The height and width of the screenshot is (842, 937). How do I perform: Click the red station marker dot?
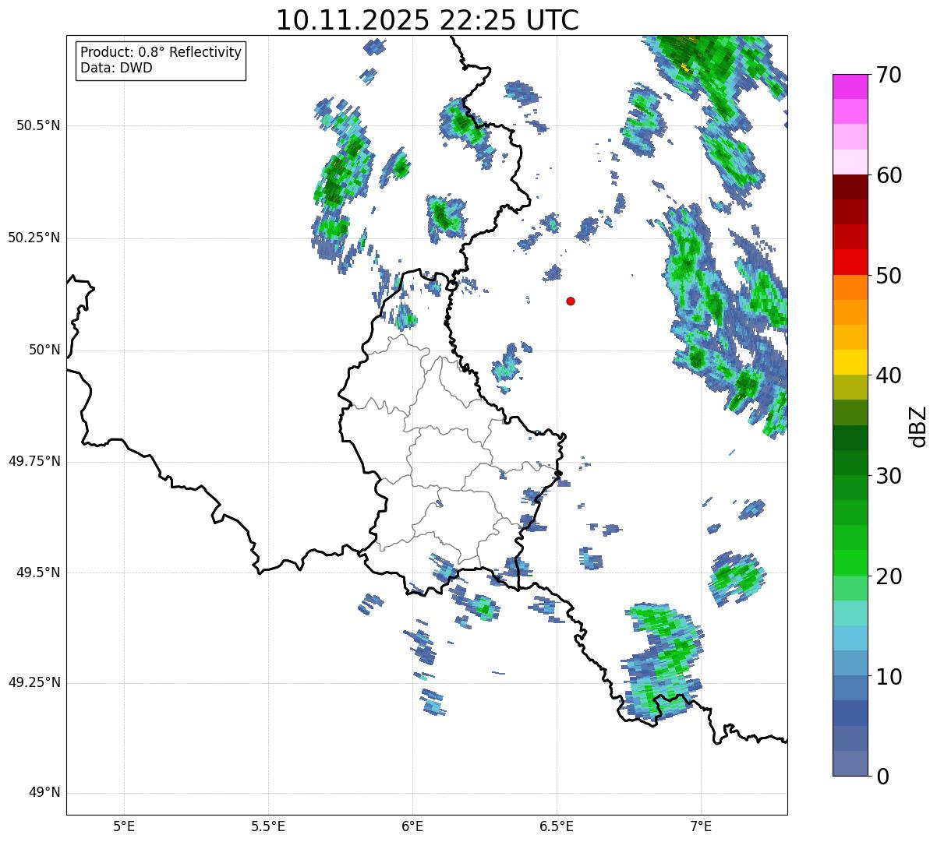point(571,301)
